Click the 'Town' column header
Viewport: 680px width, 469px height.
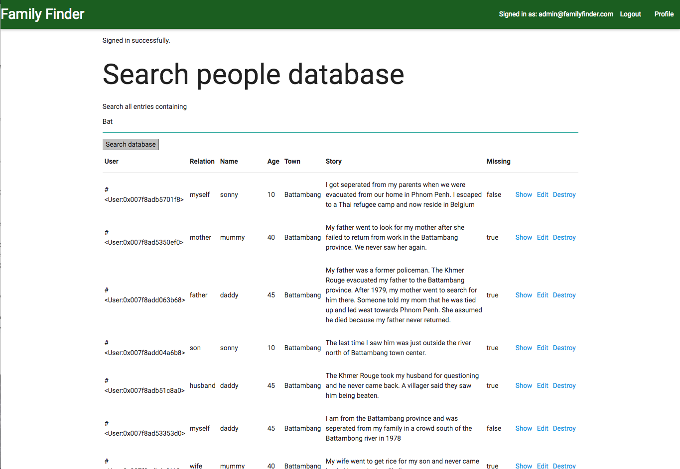click(x=292, y=161)
